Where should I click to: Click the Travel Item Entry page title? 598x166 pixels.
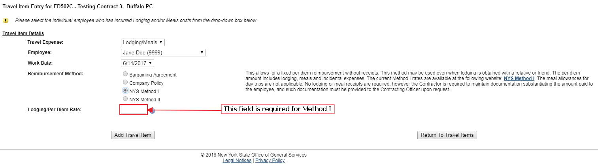(x=77, y=7)
